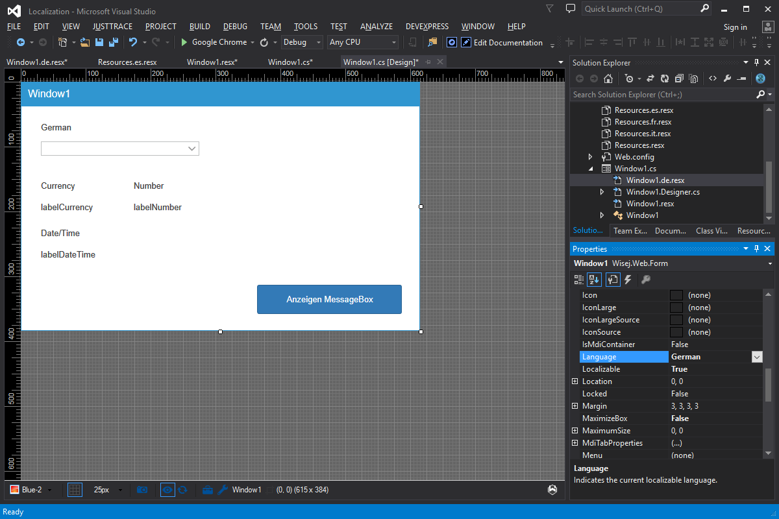The width and height of the screenshot is (779, 519).
Task: Expand the MaximumSize property
Action: (575, 431)
